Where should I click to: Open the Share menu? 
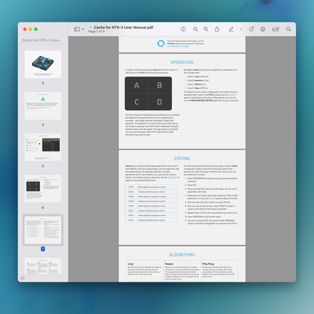click(217, 29)
